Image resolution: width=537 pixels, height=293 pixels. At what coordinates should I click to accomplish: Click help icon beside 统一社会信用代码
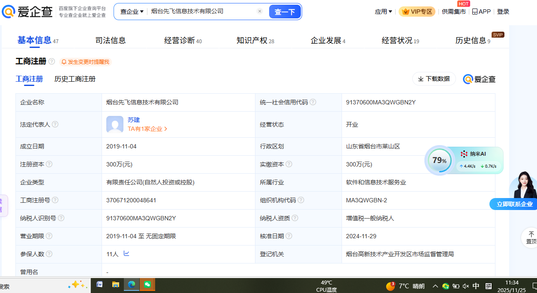pyautogui.click(x=313, y=102)
